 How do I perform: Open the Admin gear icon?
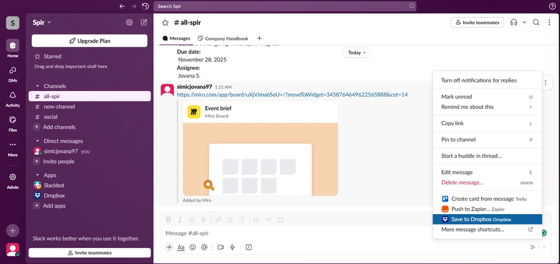click(13, 177)
